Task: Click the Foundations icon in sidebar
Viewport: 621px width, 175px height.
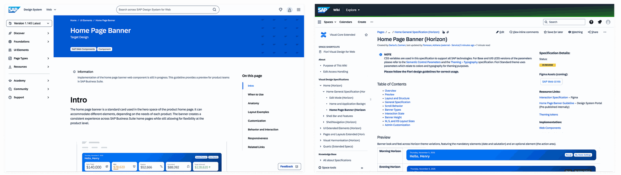Action: (x=10, y=41)
